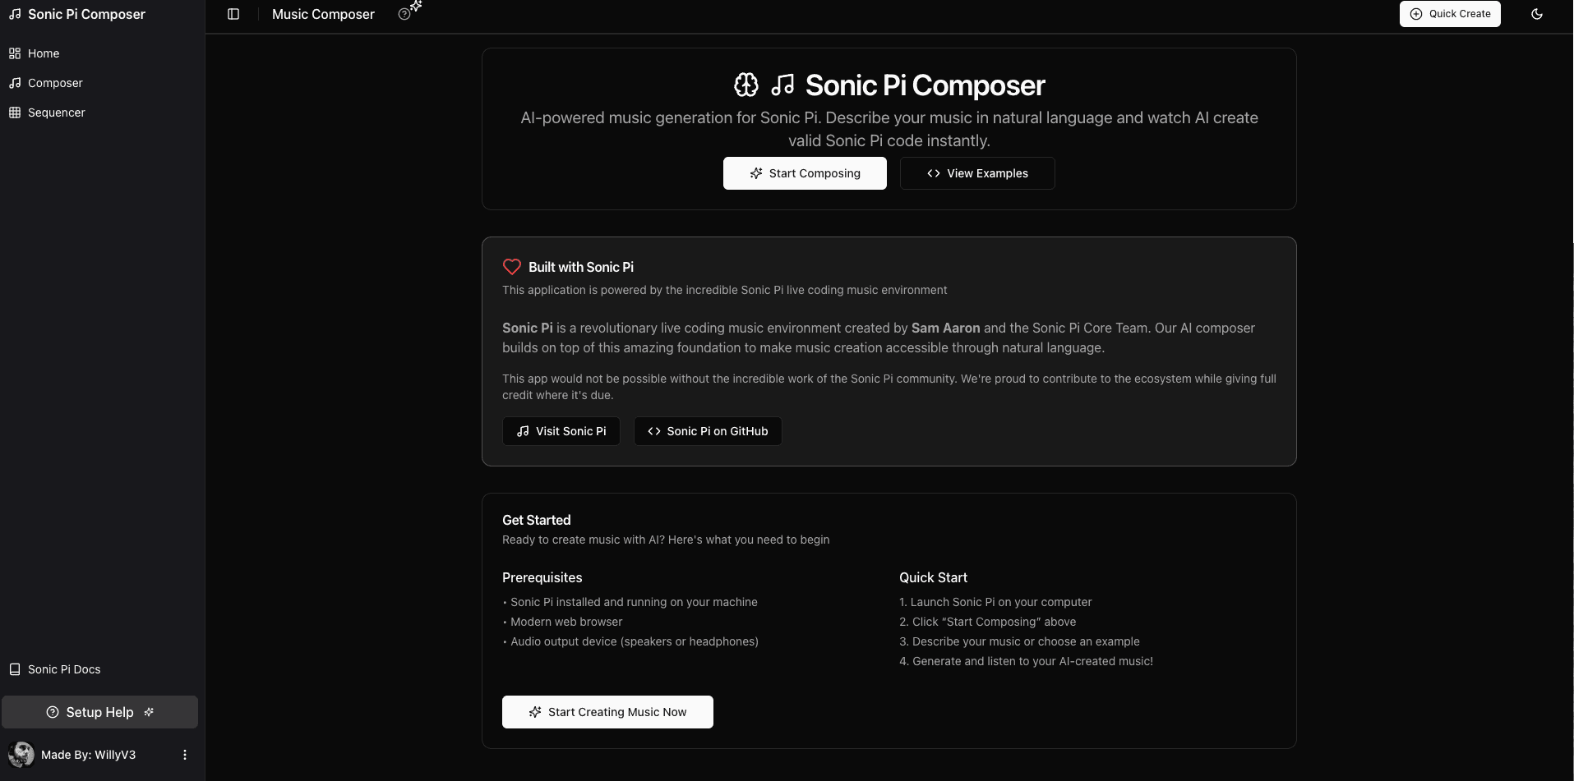The width and height of the screenshot is (1574, 781).
Task: Click the WillyV3 profile avatar
Action: pyautogui.click(x=21, y=754)
